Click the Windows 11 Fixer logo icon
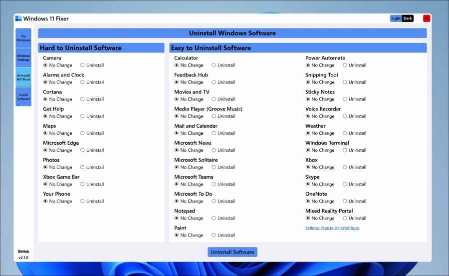Viewport: 449px width, 276px height. [x=18, y=18]
